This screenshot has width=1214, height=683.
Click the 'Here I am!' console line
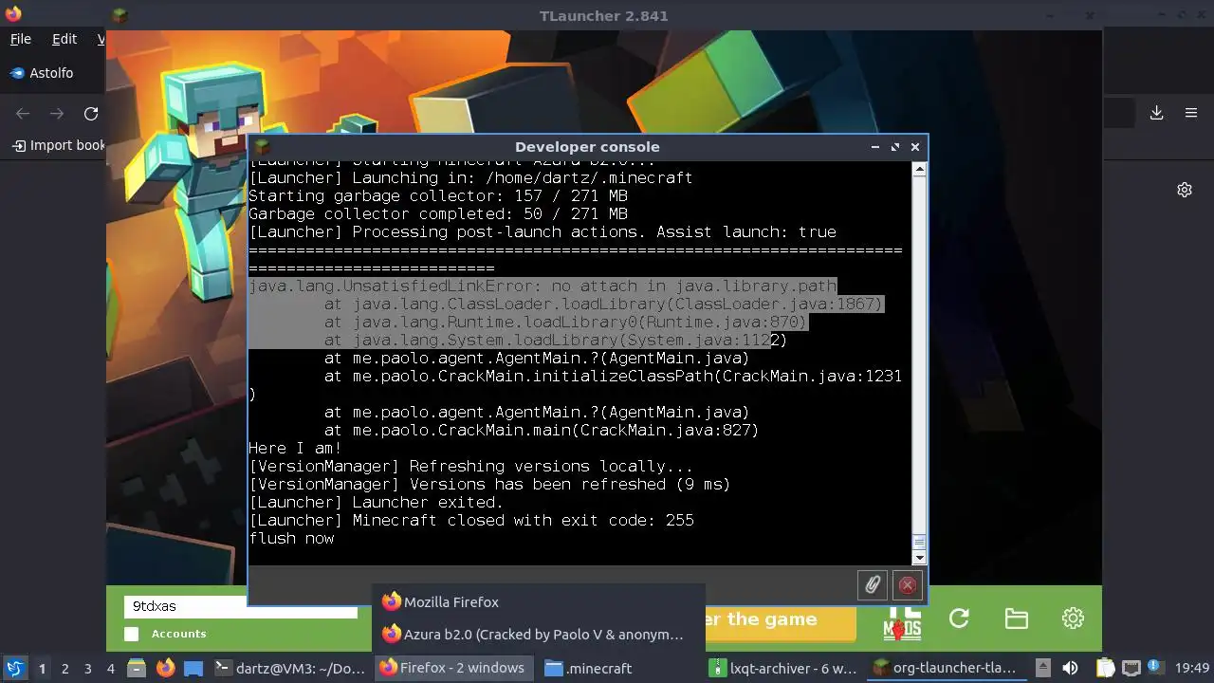295,448
